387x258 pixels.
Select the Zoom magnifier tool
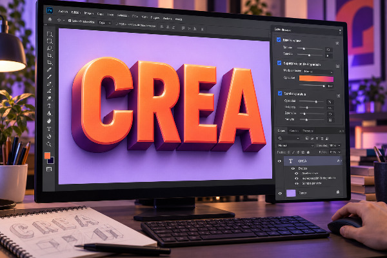click(x=49, y=144)
